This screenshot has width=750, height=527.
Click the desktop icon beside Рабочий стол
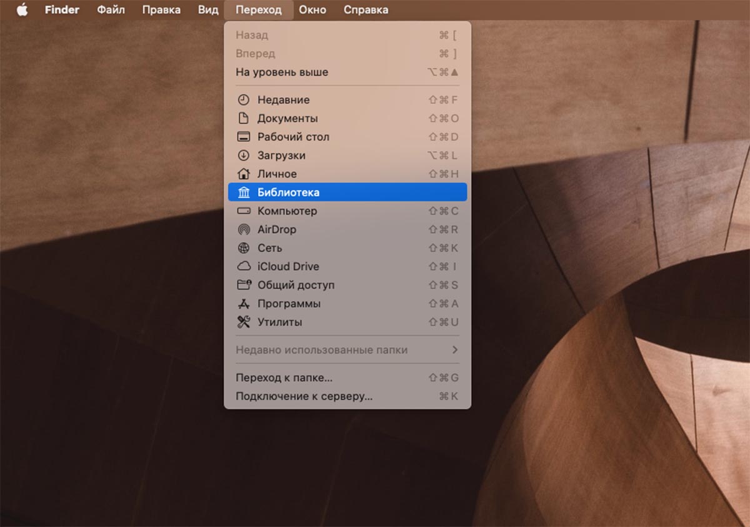(244, 137)
